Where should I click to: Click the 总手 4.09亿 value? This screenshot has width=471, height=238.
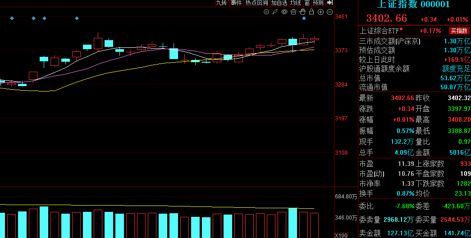pos(404,152)
